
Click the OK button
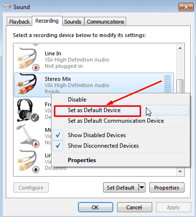[95, 207]
